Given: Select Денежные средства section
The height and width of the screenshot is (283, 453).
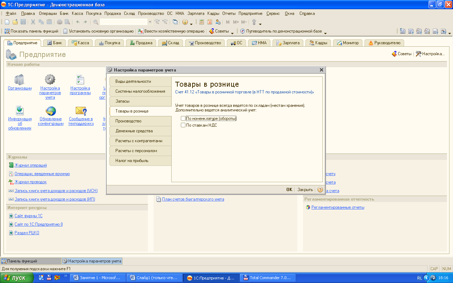Looking at the screenshot, I should coord(141,131).
